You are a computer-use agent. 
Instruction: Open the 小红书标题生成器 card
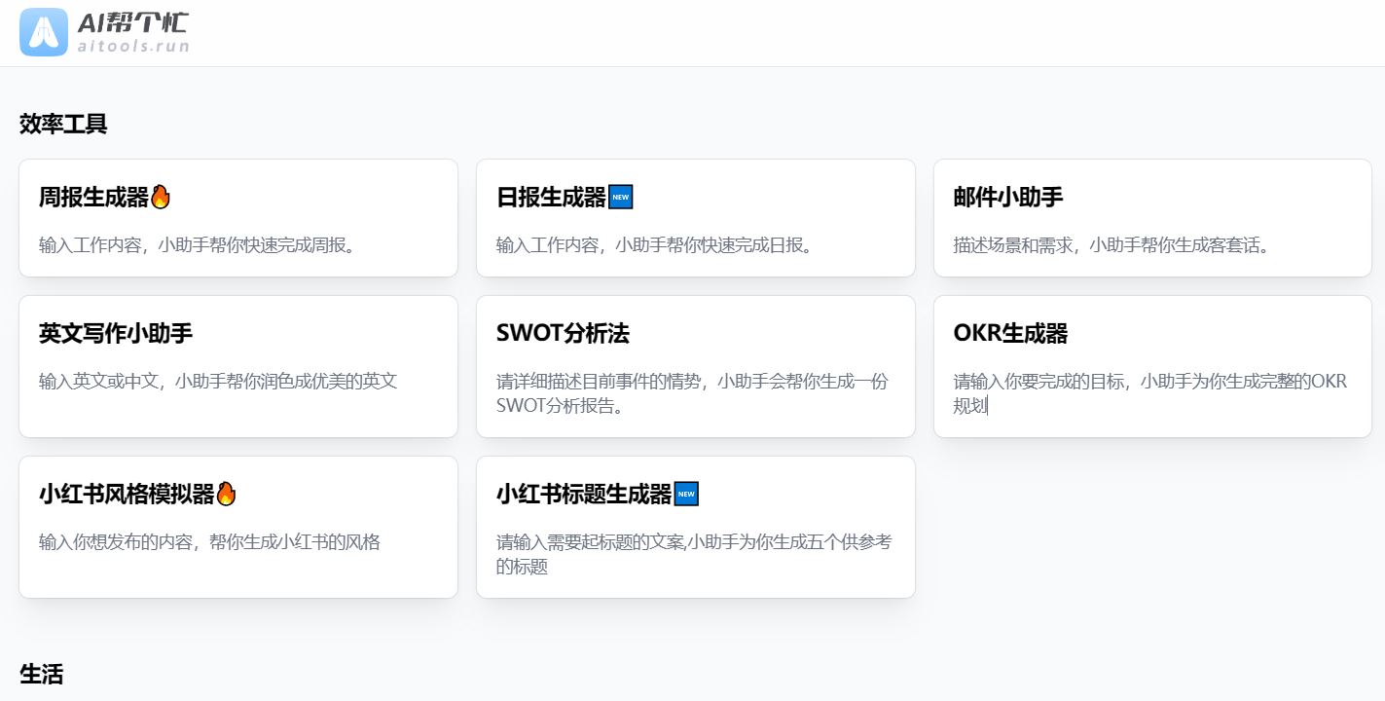[x=695, y=526]
